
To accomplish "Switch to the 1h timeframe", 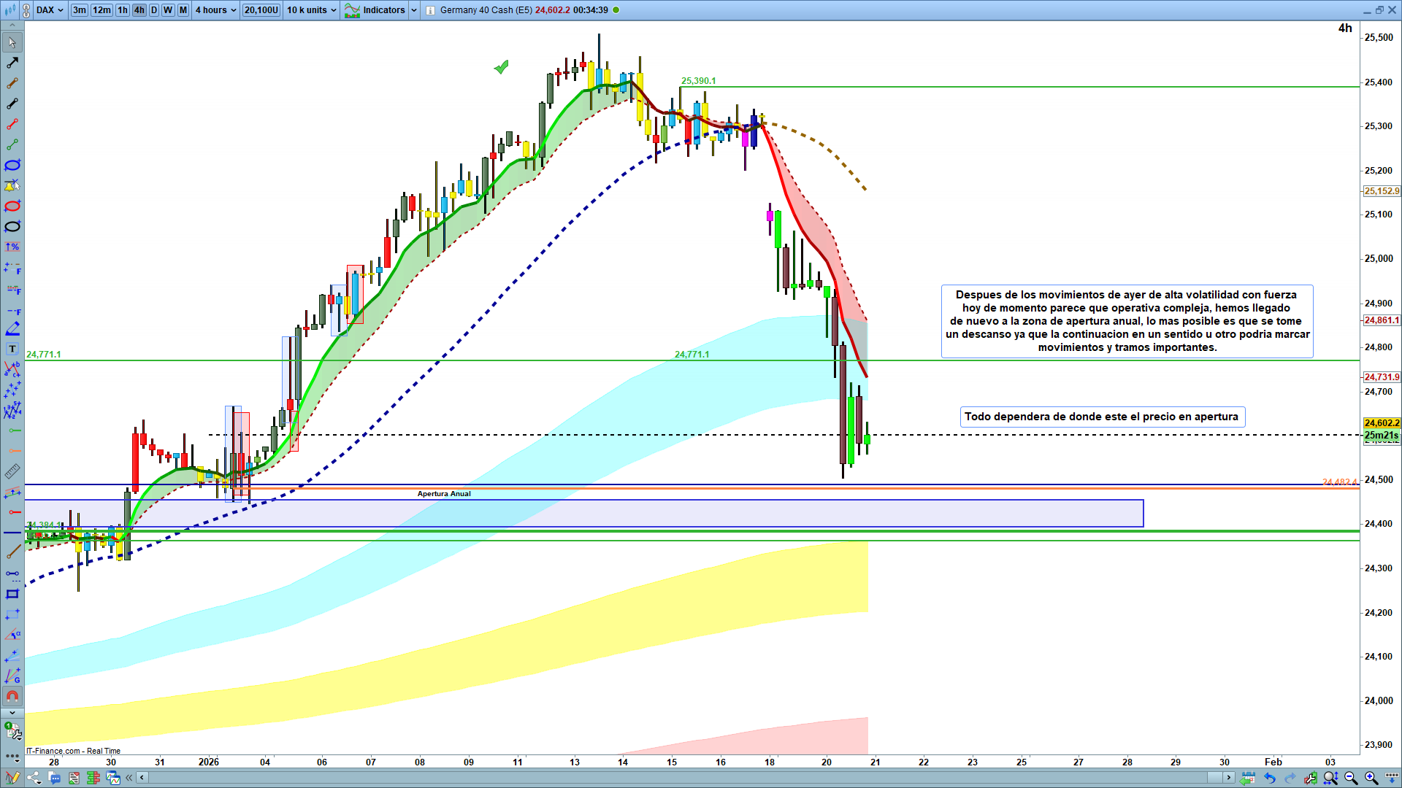I will click(123, 10).
